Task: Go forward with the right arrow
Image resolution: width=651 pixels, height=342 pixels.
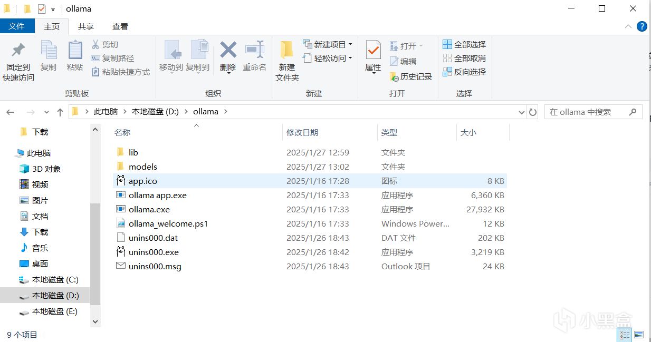Action: [31, 112]
